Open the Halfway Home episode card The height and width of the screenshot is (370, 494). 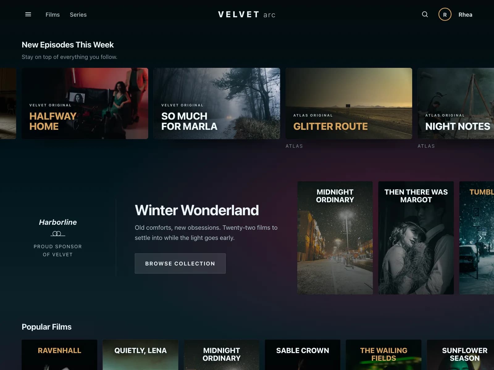(85, 103)
